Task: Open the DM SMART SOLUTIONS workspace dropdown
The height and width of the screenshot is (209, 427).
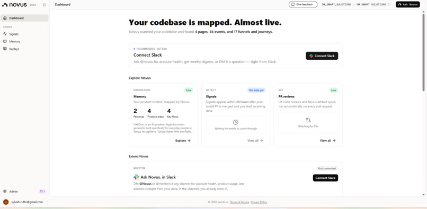Action: pyautogui.click(x=373, y=5)
